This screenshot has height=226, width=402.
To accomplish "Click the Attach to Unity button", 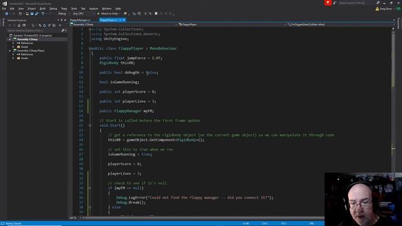I will [109, 14].
